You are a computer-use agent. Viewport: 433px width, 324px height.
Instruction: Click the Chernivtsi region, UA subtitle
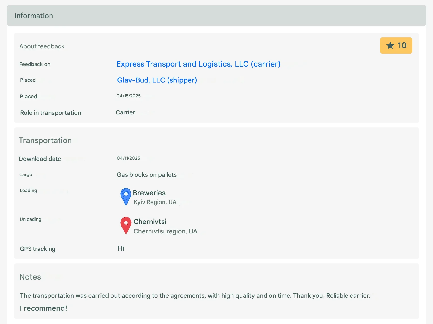[166, 231]
